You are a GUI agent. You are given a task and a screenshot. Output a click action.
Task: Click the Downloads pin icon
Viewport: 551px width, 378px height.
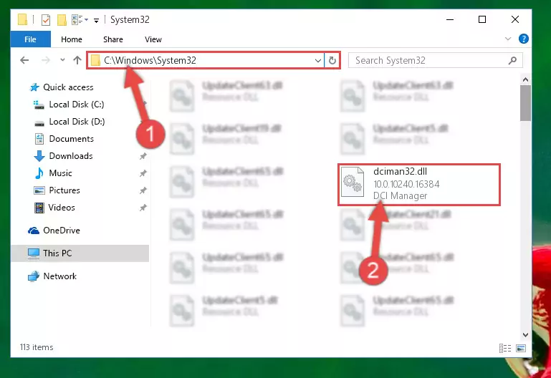click(x=143, y=156)
